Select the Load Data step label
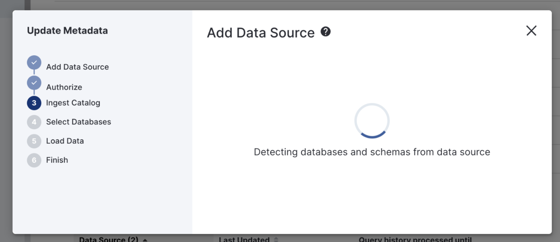This screenshot has width=560, height=242. click(65, 141)
